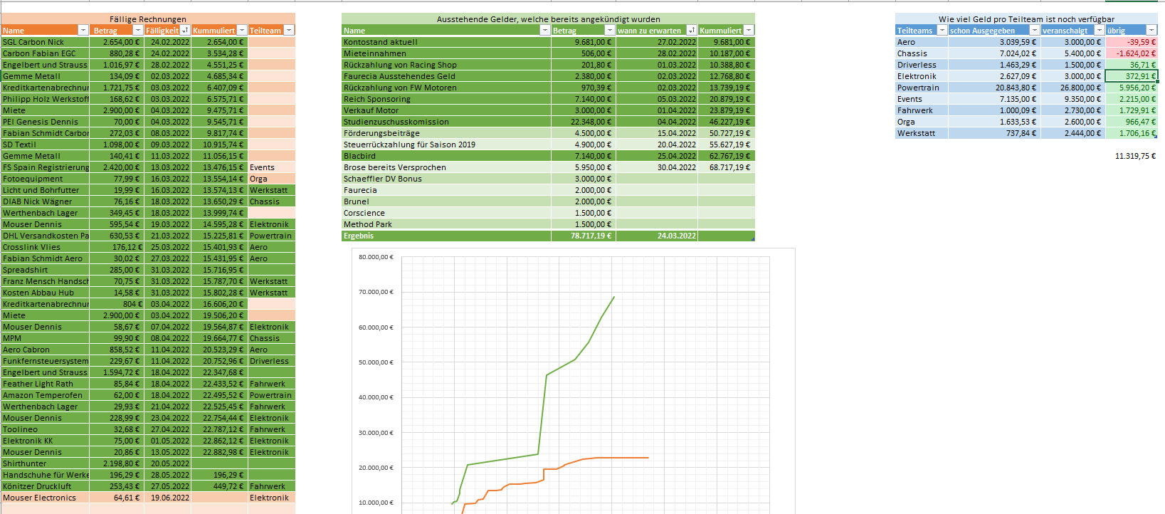Select the 'Powertrain' row in Teilteams table
1165x514 pixels.
pos(922,88)
